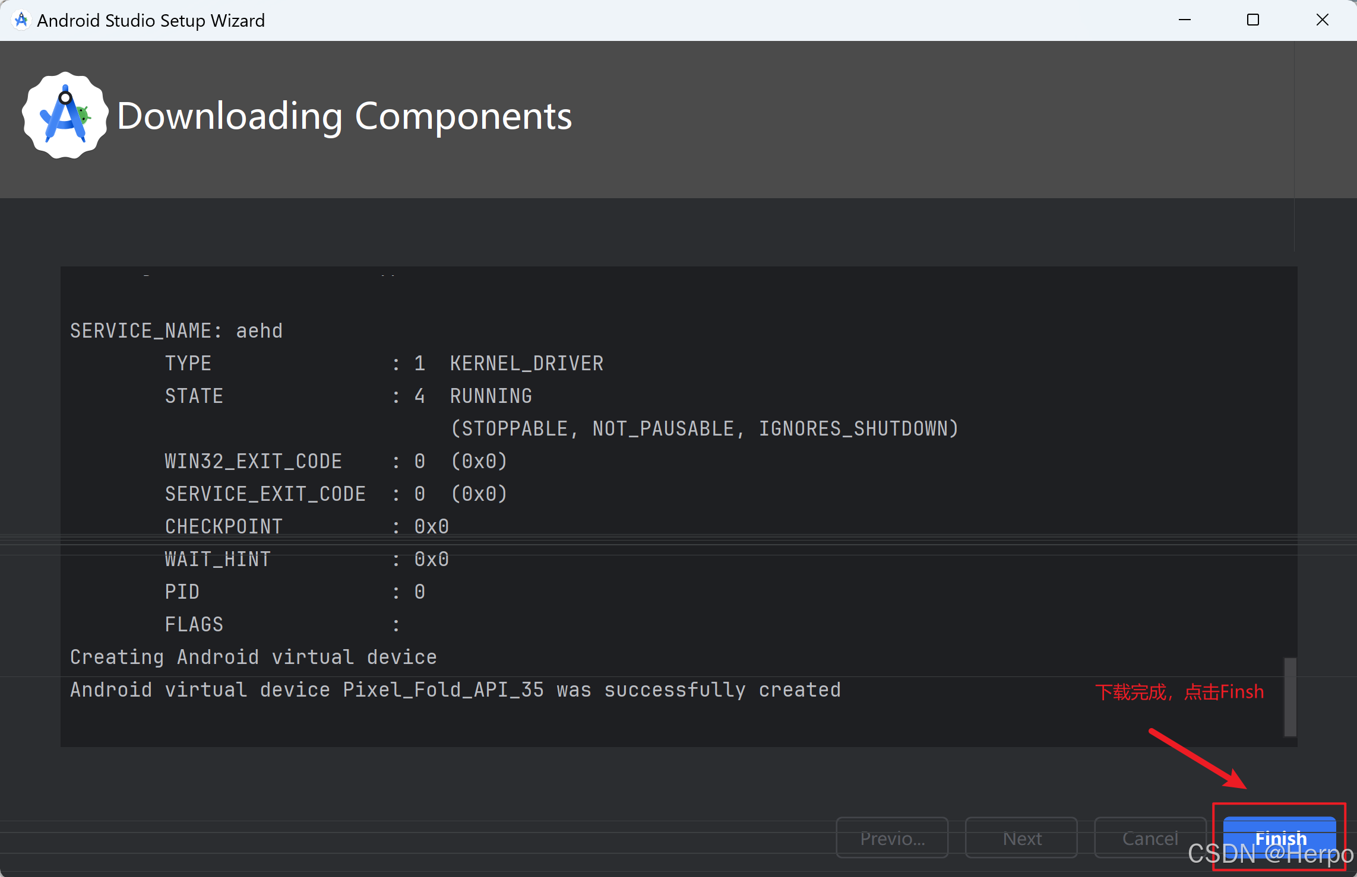Click the Android Studio Setup Wizard title text

[151, 20]
